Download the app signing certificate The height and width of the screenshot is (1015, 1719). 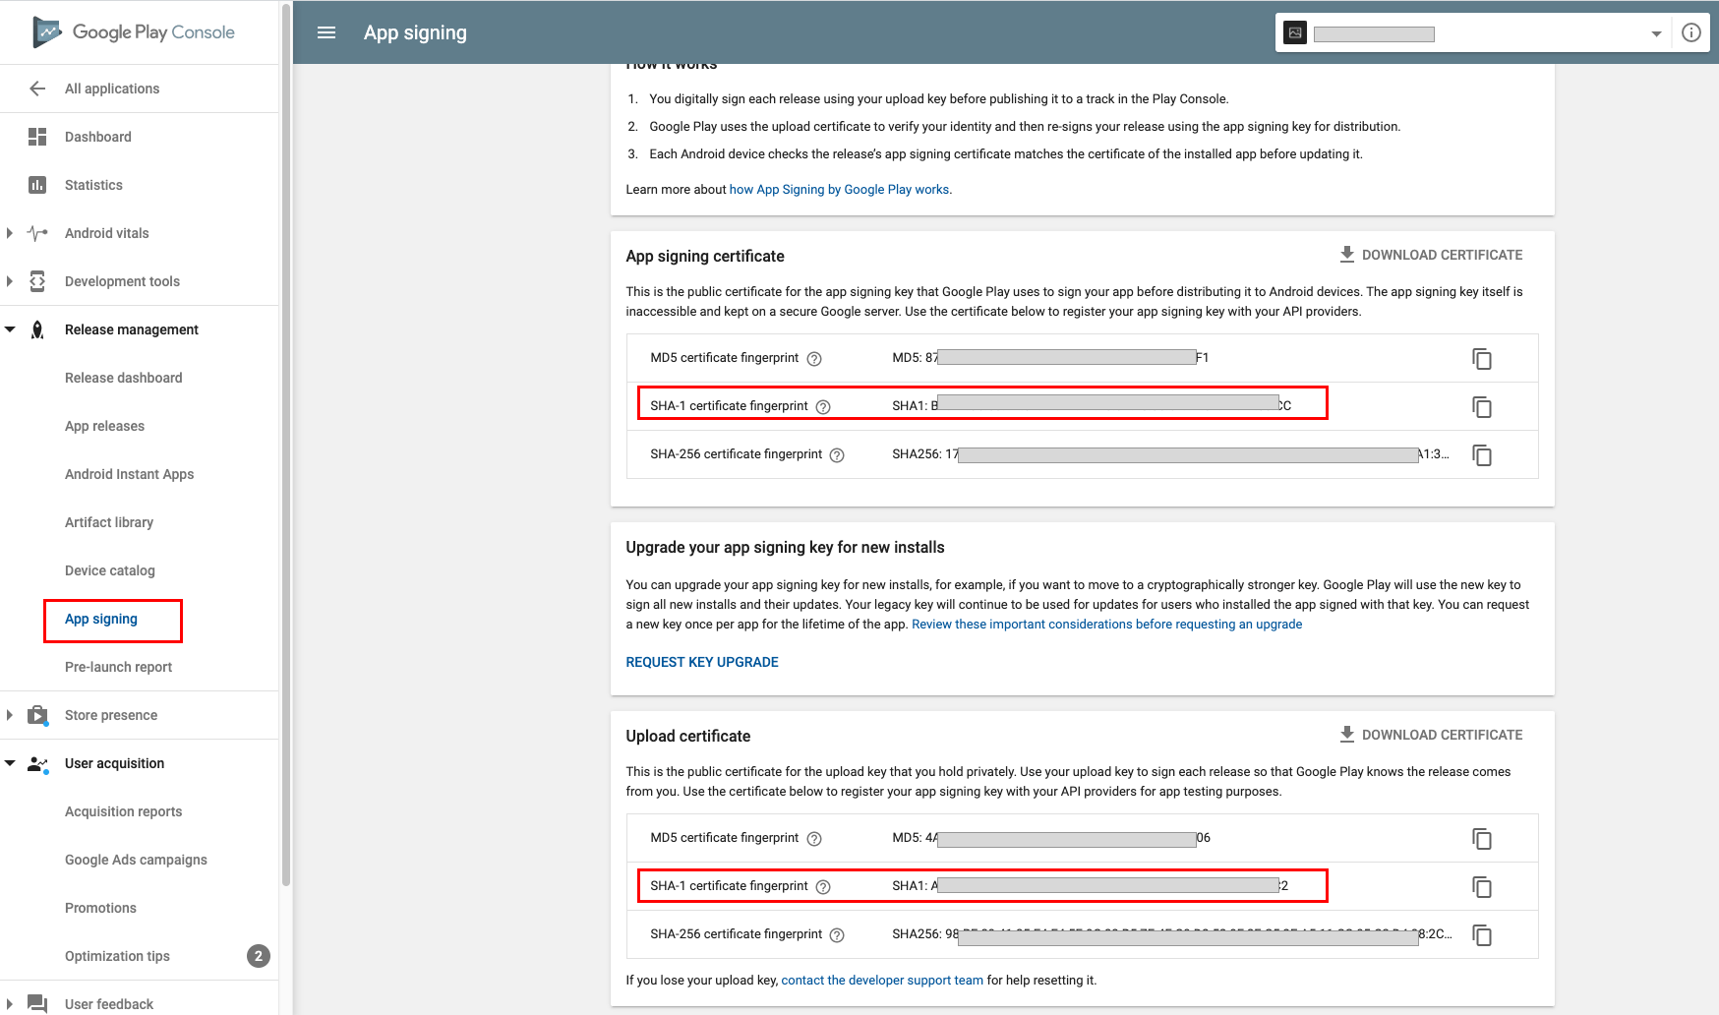pyautogui.click(x=1431, y=255)
